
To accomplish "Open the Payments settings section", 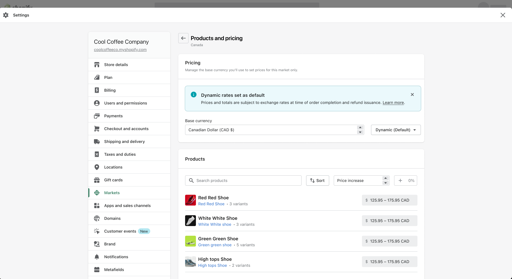I will click(113, 116).
